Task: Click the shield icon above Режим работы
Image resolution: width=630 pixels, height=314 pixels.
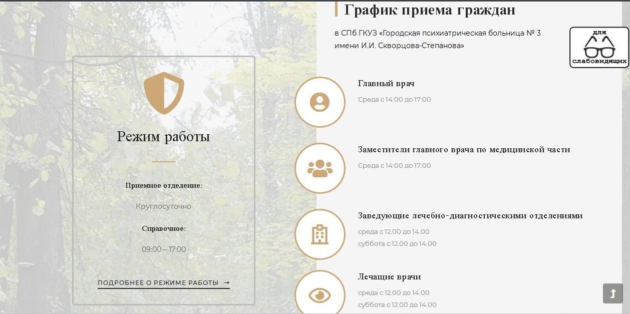Action: pos(164,93)
